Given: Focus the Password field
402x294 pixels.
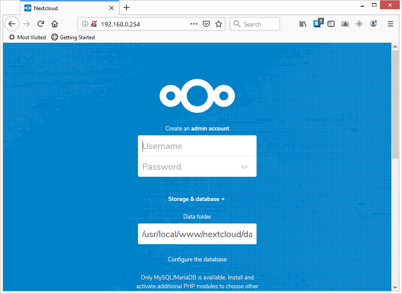Looking at the screenshot, I should tap(197, 167).
